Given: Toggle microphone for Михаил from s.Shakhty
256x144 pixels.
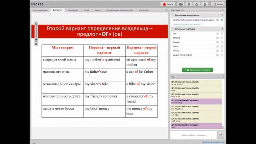Looking at the screenshot, I should 222,55.
